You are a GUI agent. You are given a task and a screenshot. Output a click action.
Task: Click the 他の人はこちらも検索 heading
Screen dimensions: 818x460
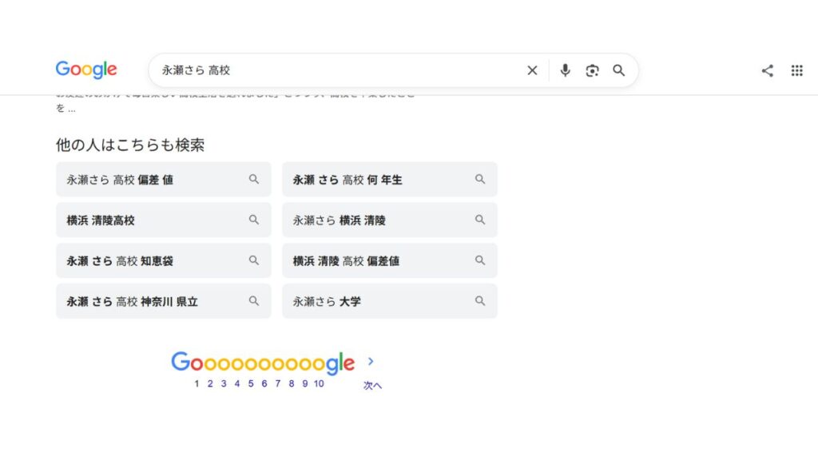130,145
